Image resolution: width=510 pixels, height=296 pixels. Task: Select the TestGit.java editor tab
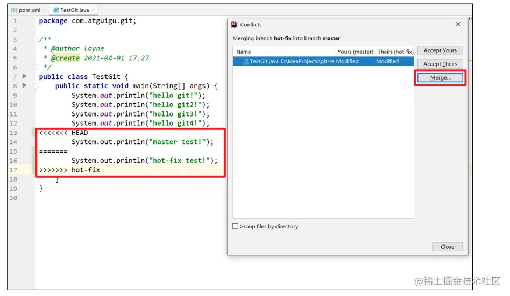(x=74, y=10)
